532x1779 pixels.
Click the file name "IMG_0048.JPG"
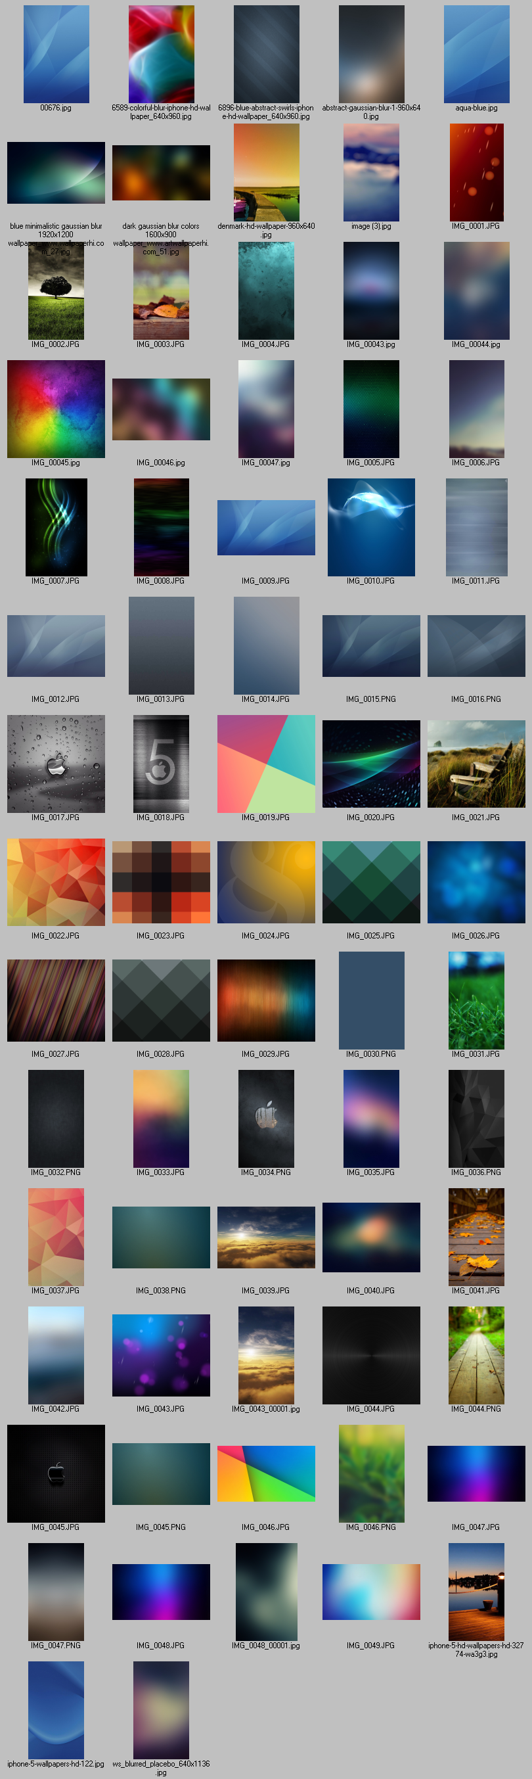161,1645
